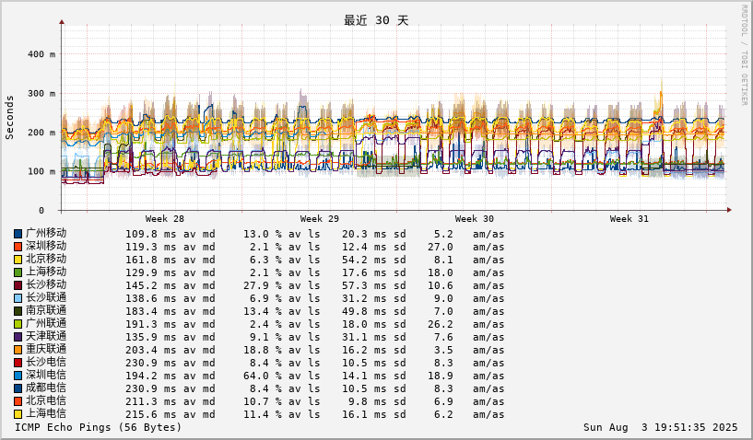Select the 100 m y-axis tick label

pos(41,172)
